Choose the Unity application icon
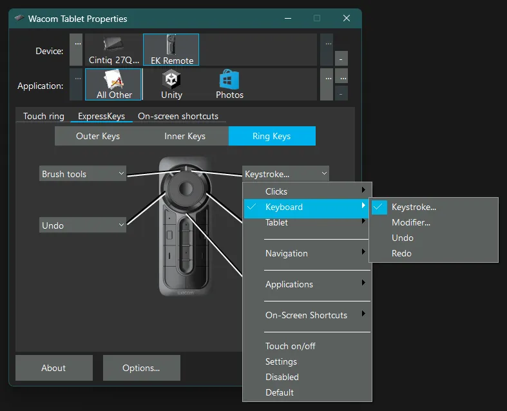Screen dimensions: 507x411 point(171,84)
